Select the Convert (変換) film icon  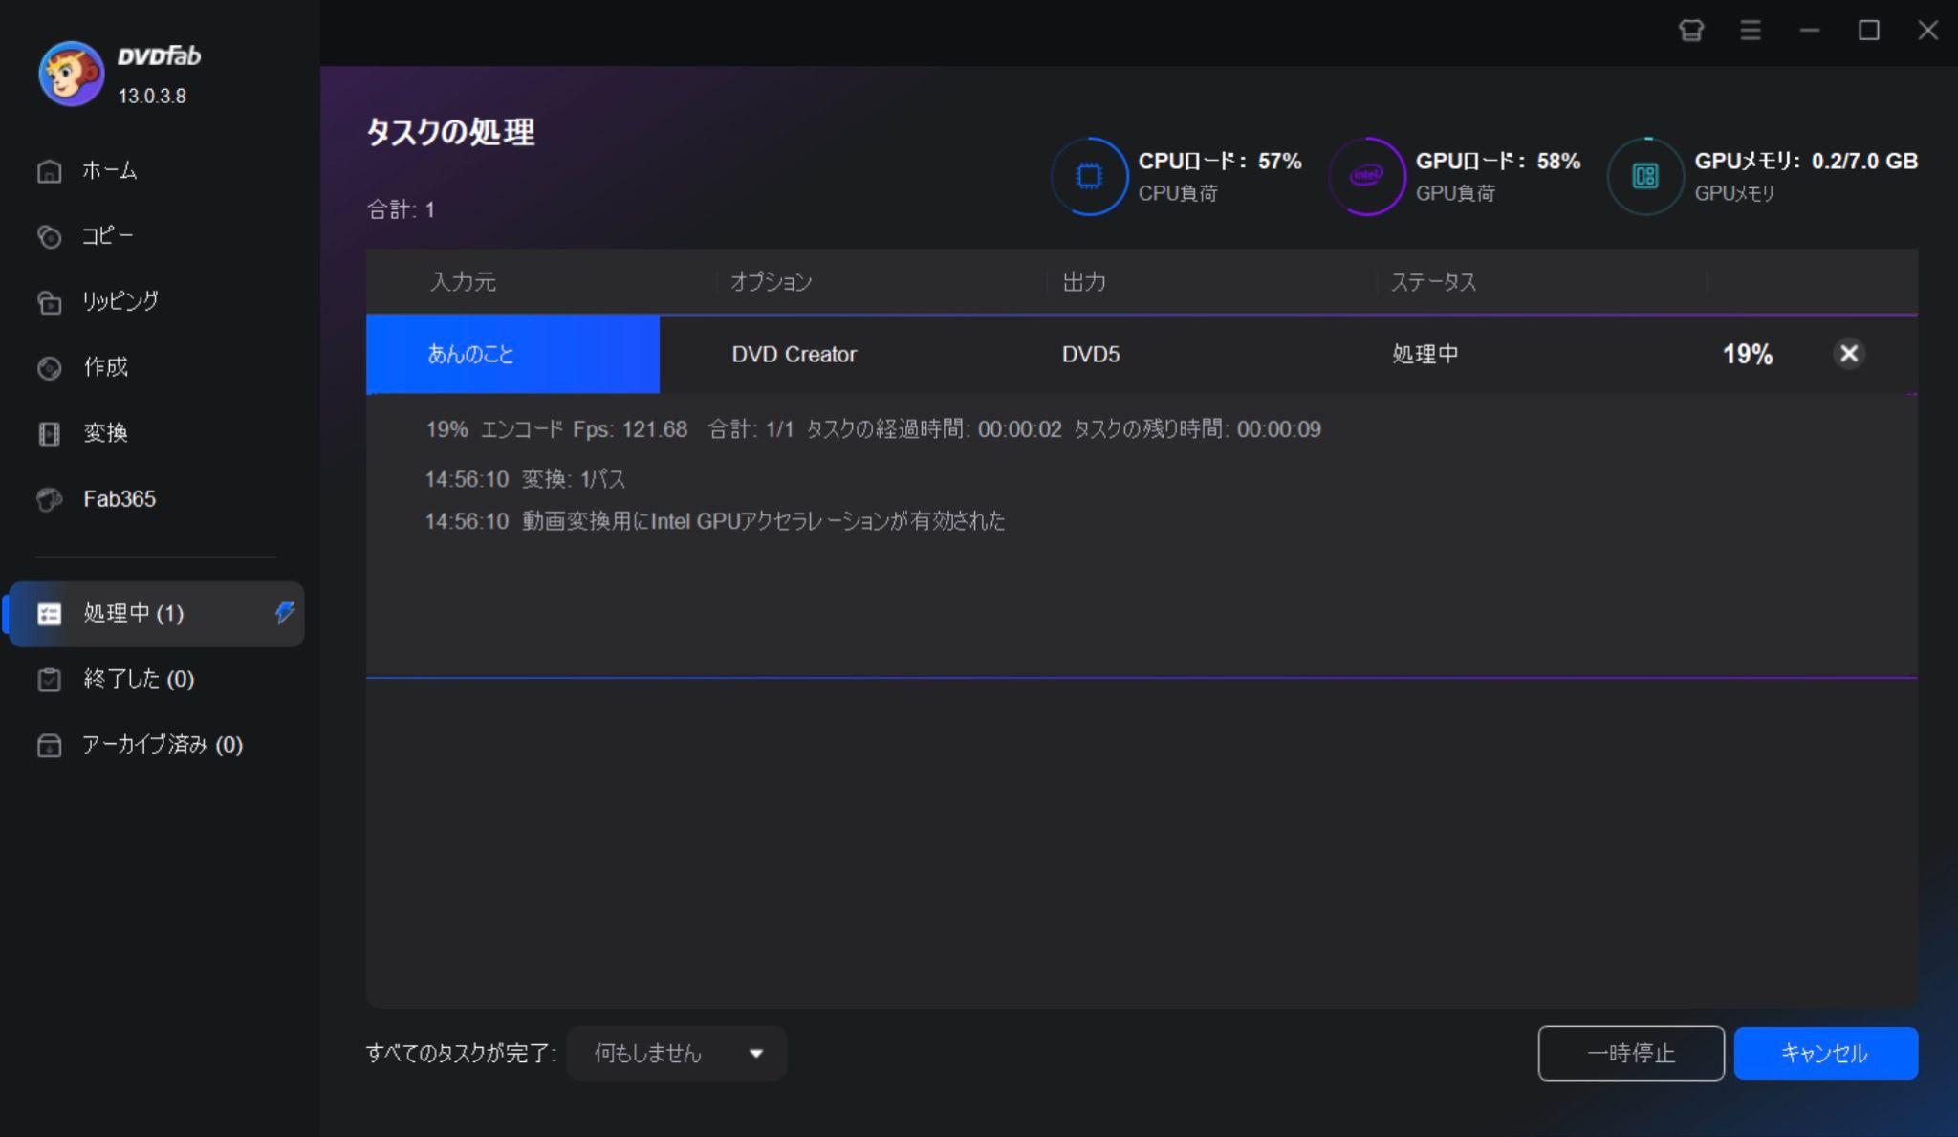(x=50, y=433)
